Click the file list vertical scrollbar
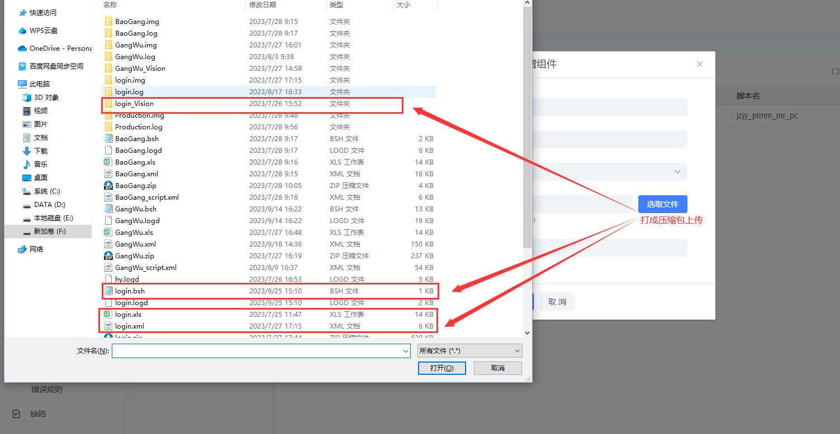Screen dimensions: 840x434 pyautogui.click(x=527, y=128)
